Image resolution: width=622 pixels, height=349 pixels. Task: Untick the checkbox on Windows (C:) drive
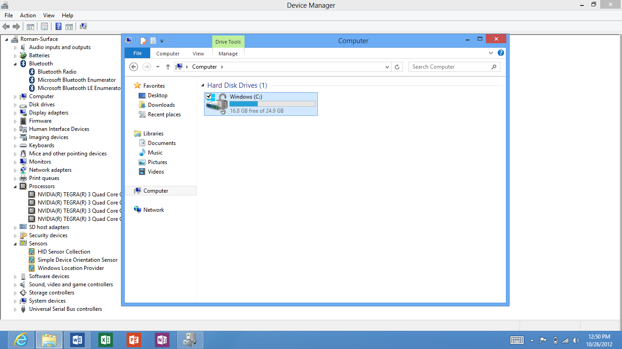[x=209, y=96]
